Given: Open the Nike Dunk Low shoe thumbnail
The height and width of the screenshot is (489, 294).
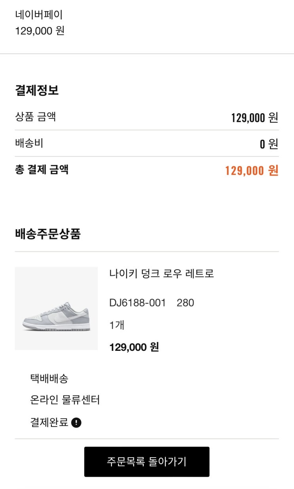Looking at the screenshot, I should click(56, 308).
